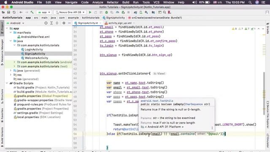Click the Save All icon
Screen dimensions: 270x152
point(8,12)
